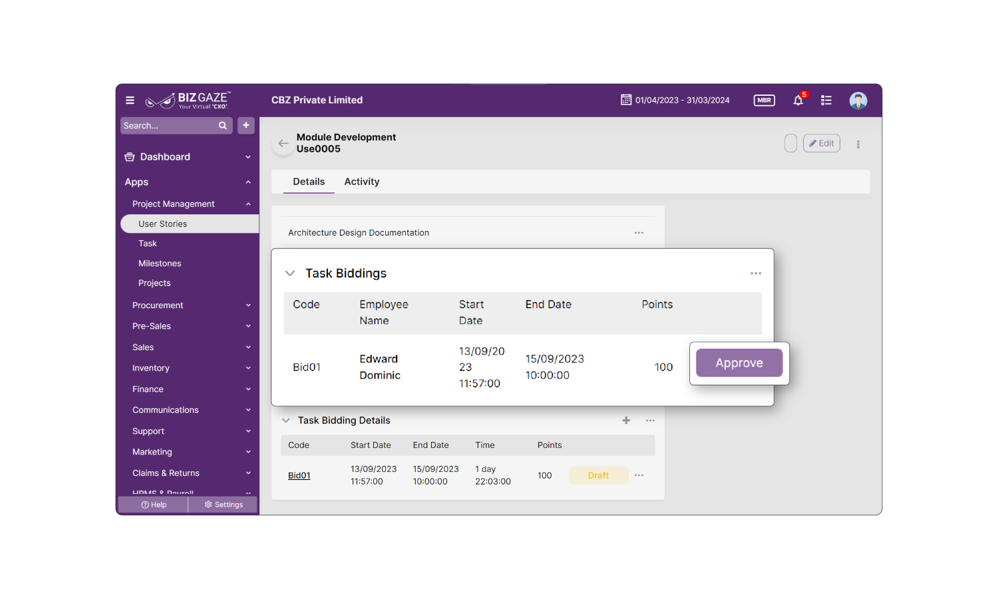Open the task list icon in header

pyautogui.click(x=826, y=100)
